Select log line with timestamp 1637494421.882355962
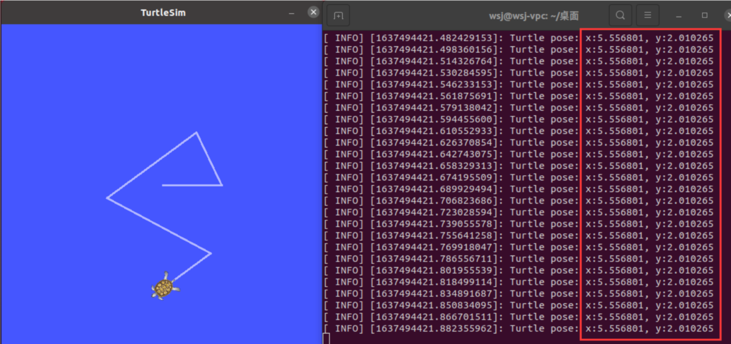Screen dimensions: 731x344 [x=519, y=328]
